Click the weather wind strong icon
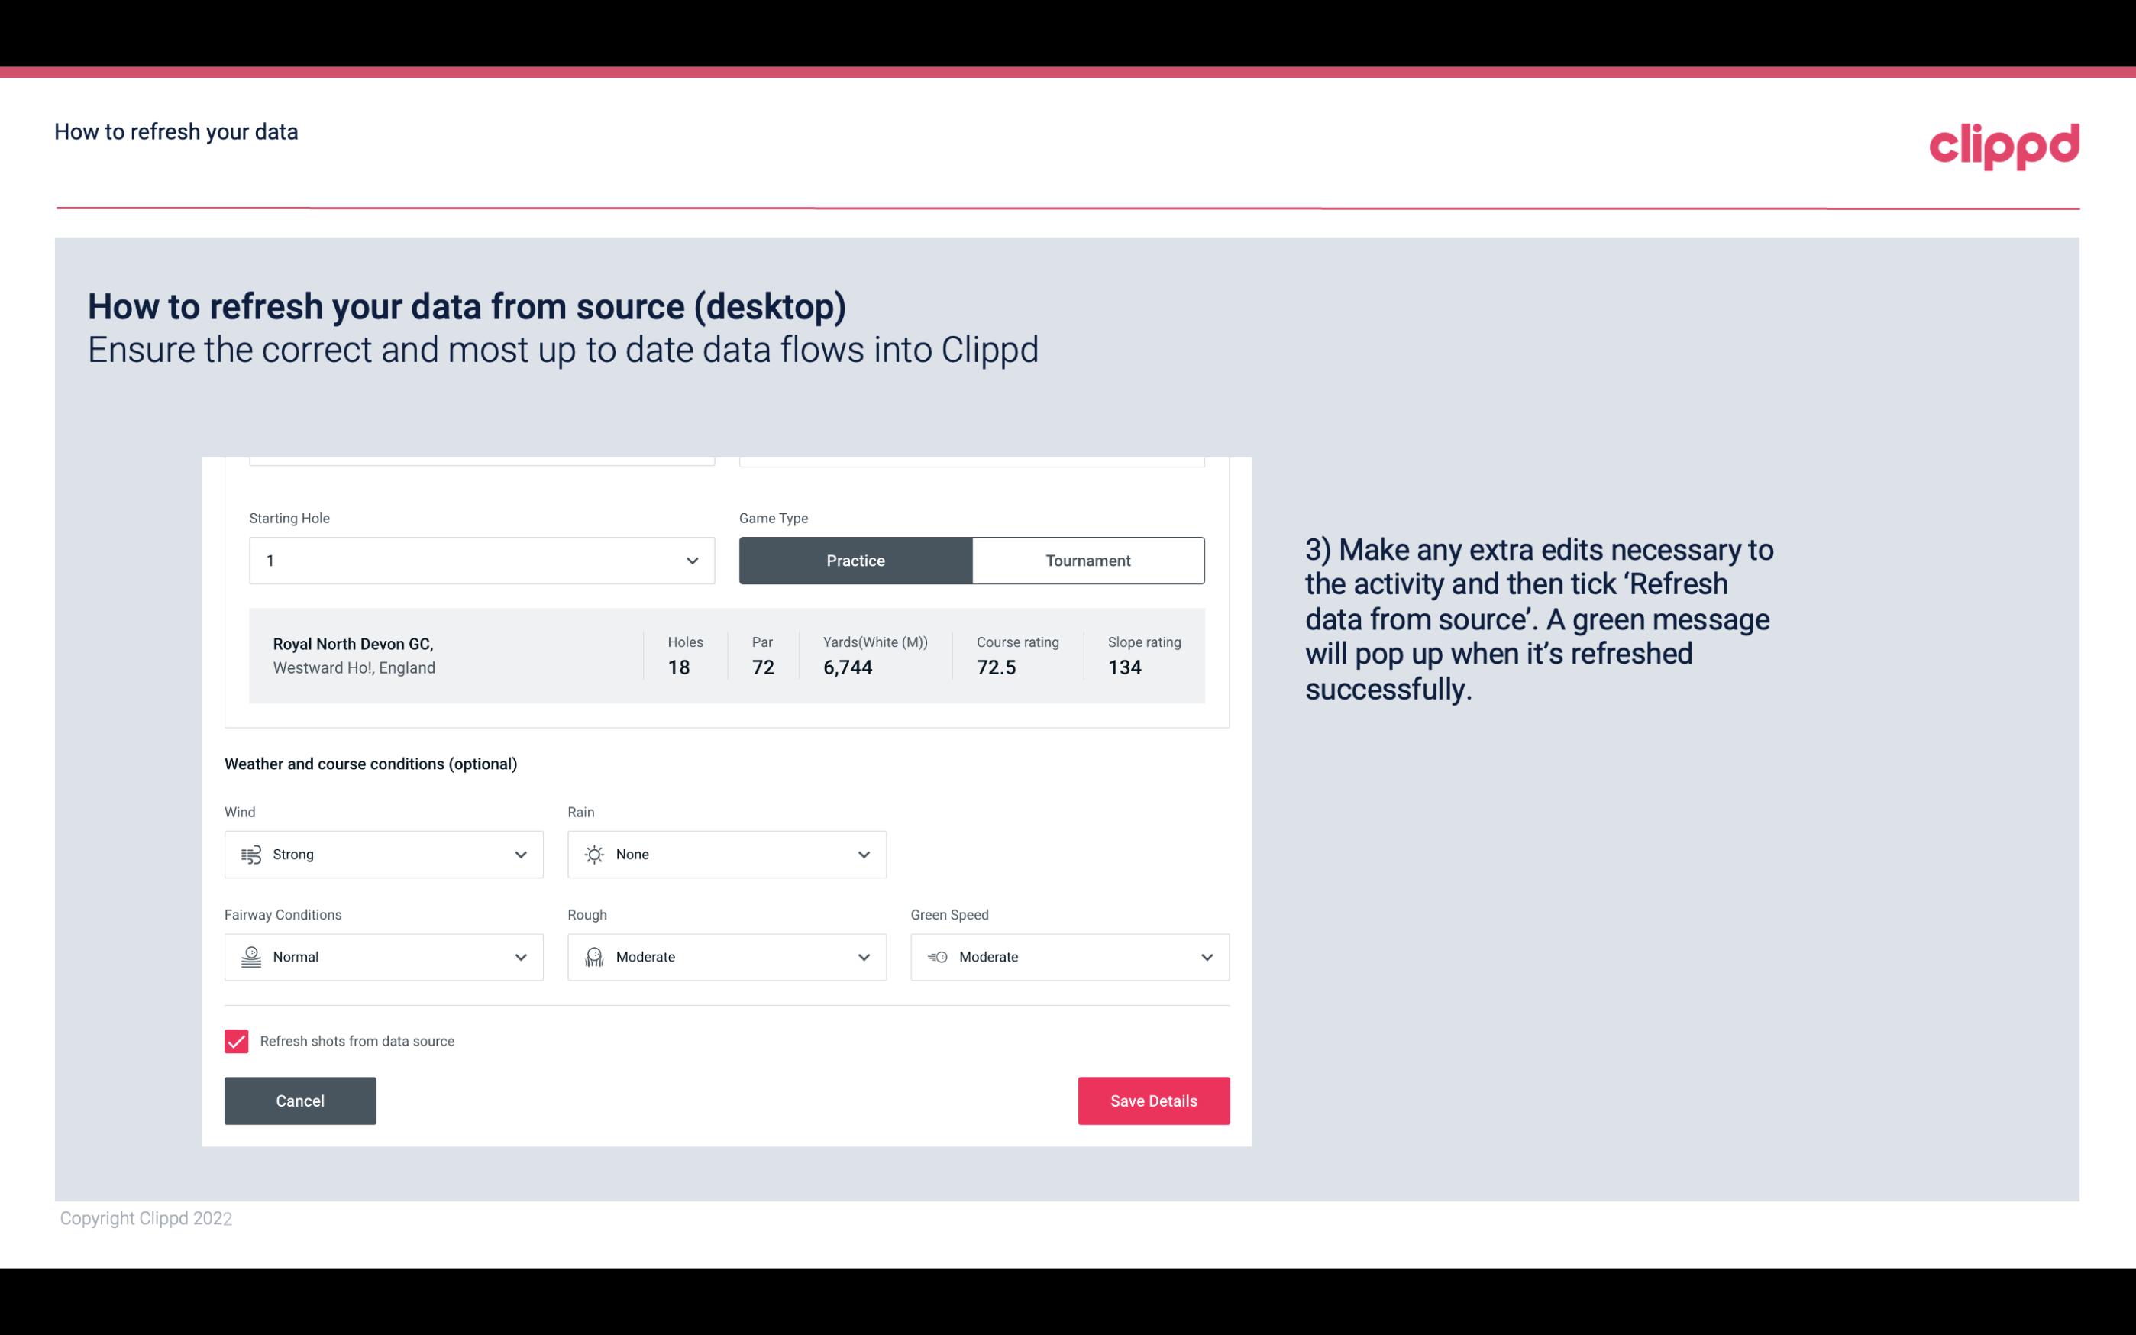 click(x=250, y=854)
